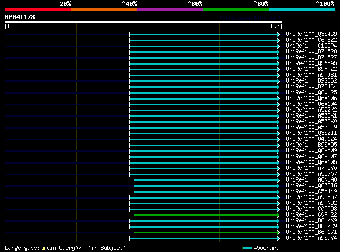Screen dimensions: 340x252
Task: Click the purple ~60% identity color segment
Action: [170, 10]
